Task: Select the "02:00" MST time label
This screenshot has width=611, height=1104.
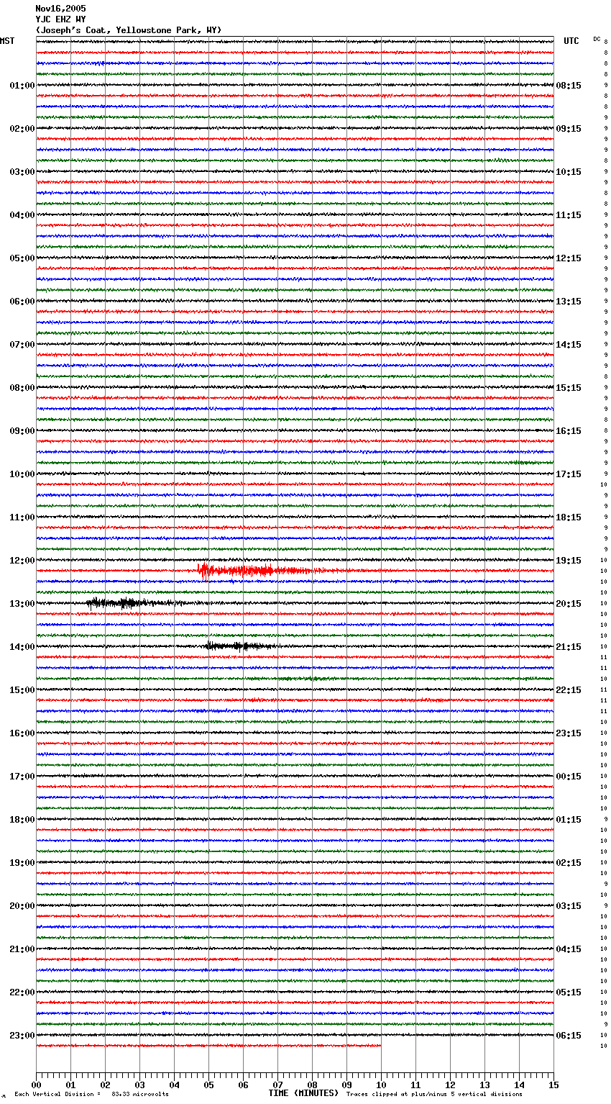Action: click(22, 129)
